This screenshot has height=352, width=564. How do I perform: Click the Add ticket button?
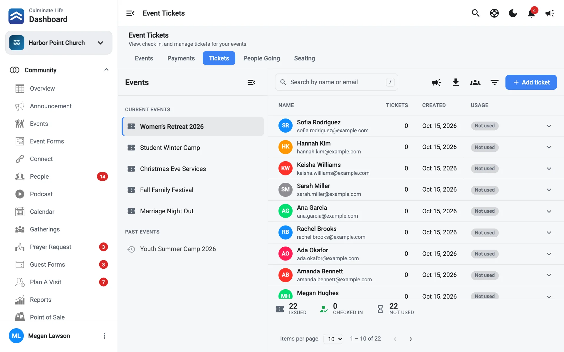point(531,82)
